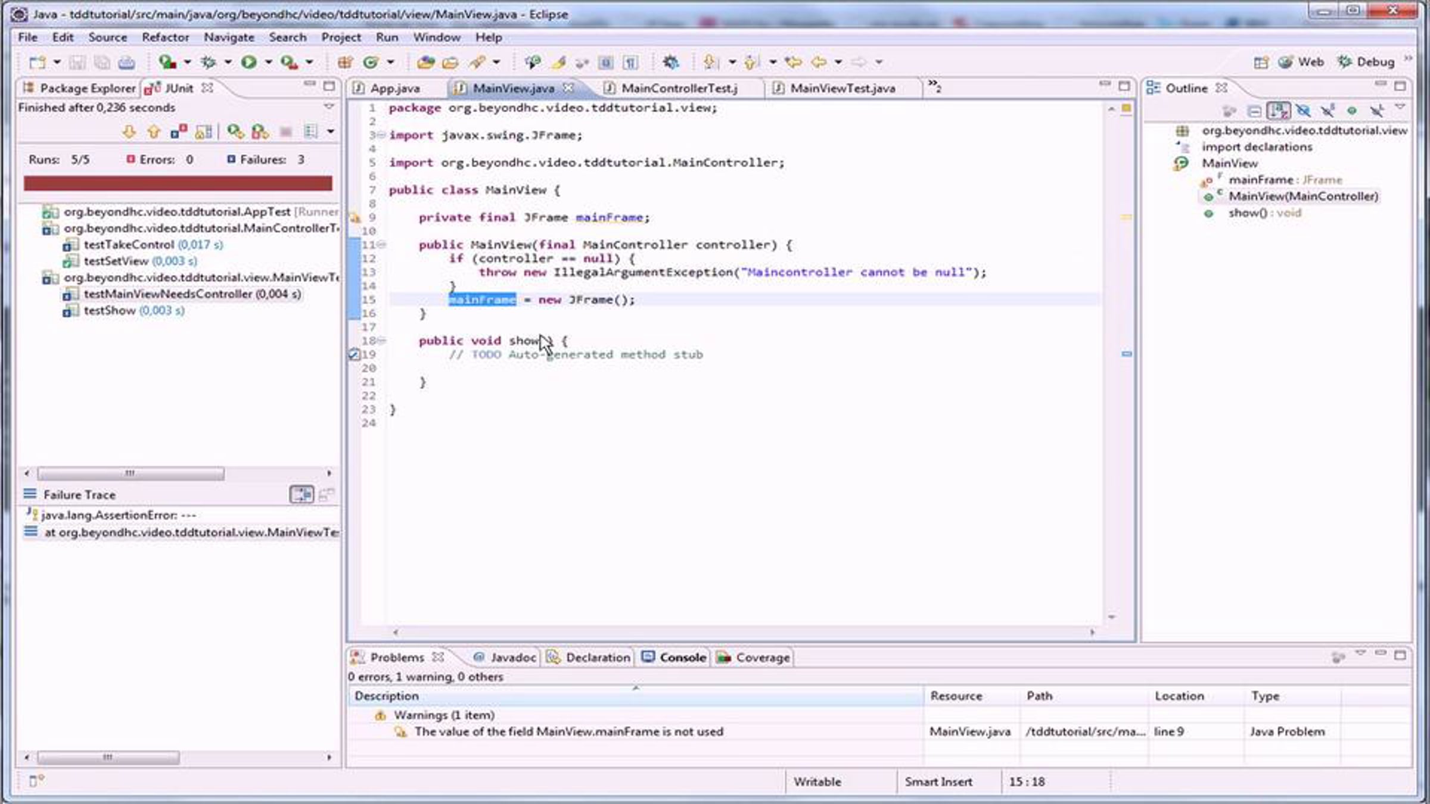This screenshot has width=1430, height=804.
Task: Toggle JUnit Show Failures Only
Action: pos(179,132)
